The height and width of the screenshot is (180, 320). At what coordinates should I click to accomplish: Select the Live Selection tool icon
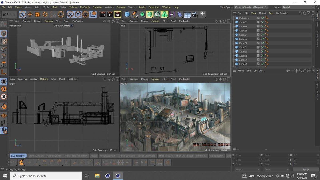point(23,14)
